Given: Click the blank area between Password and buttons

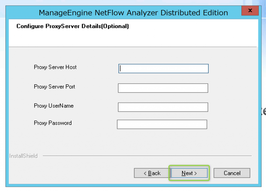Looking at the screenshot, I should [x=130, y=142].
